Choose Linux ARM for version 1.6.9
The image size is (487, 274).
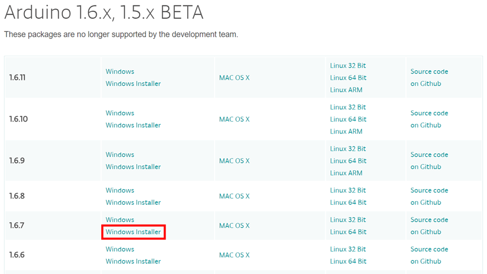click(346, 173)
